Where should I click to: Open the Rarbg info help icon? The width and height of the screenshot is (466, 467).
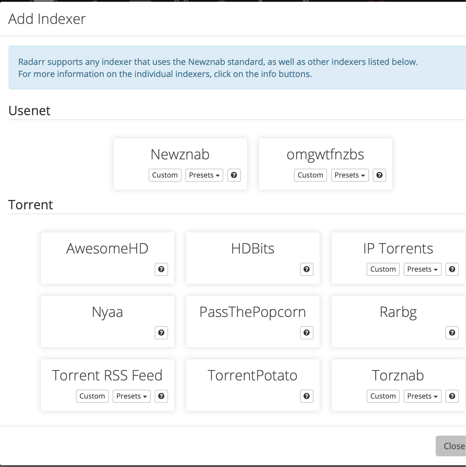(x=452, y=333)
